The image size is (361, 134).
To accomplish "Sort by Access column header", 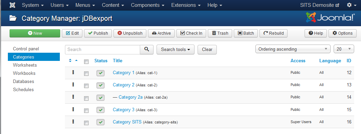I will [x=298, y=61].
